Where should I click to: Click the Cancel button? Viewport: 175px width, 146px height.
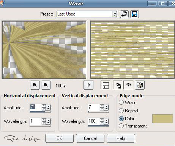click(x=90, y=138)
